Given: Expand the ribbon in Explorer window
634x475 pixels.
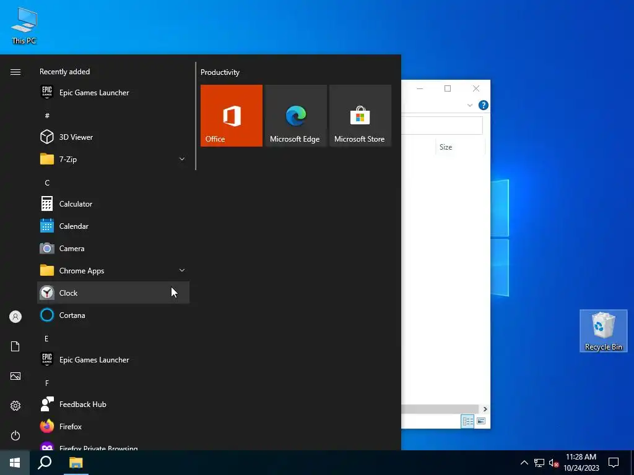Looking at the screenshot, I should click(470, 105).
